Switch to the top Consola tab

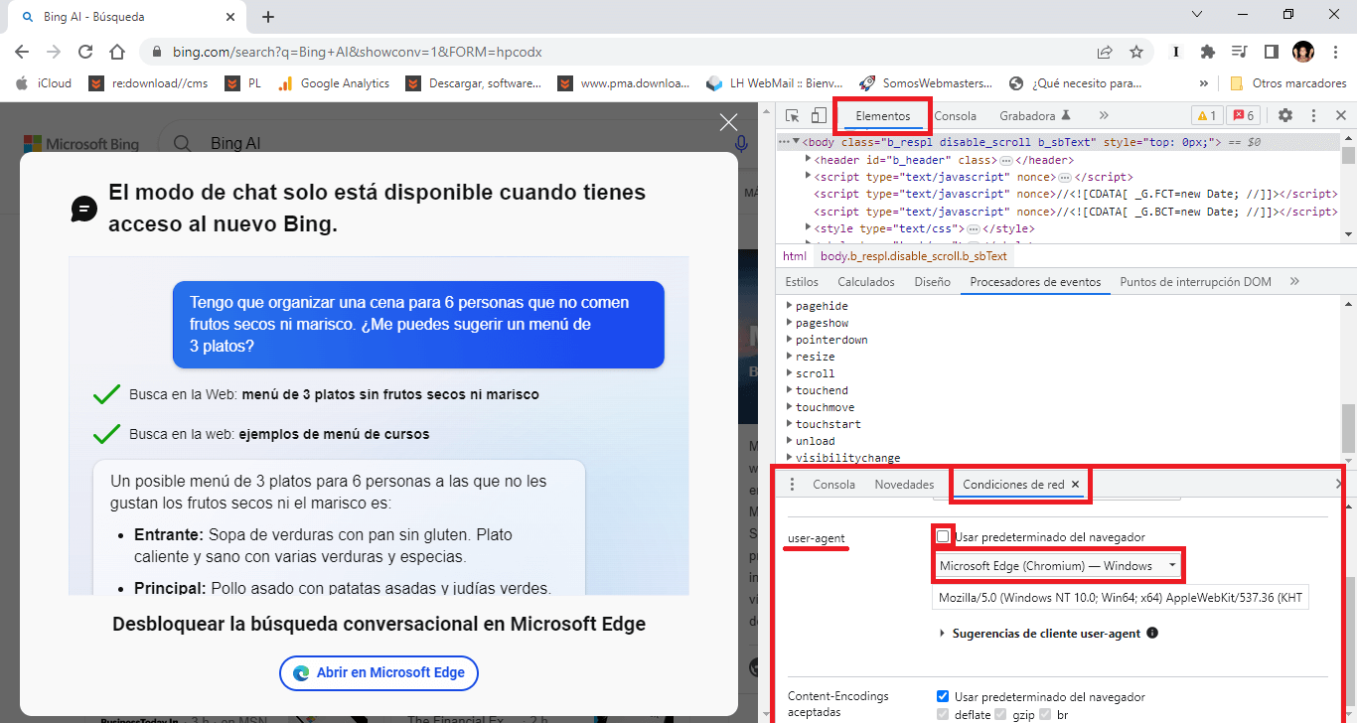pyautogui.click(x=955, y=116)
